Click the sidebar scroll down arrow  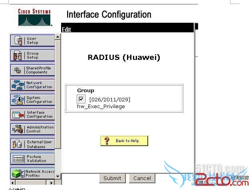[x=58, y=176]
